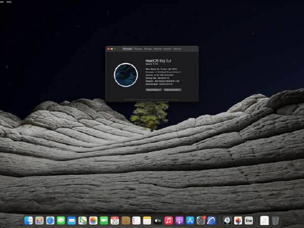Click the System Report button
The image size is (304, 228).
click(154, 90)
